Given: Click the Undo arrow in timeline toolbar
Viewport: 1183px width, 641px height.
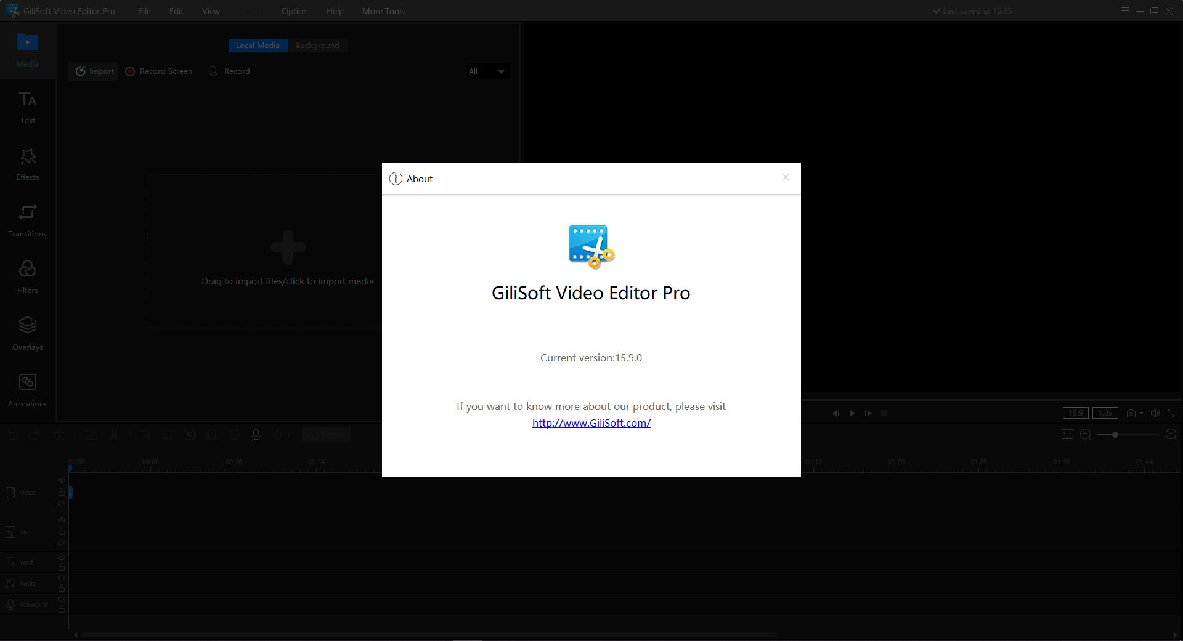Looking at the screenshot, I should click(x=13, y=435).
